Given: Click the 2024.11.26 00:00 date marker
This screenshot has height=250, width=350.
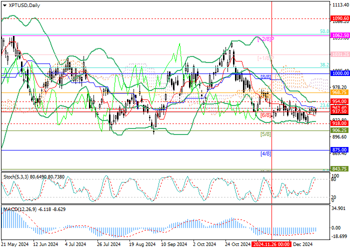Looking at the screenshot, I should [x=271, y=245].
